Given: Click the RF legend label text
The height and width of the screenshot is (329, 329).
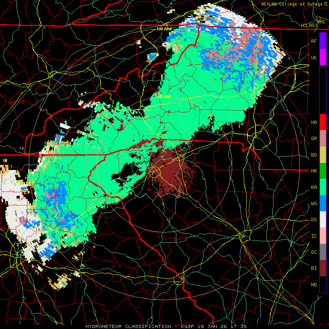Looking at the screenshot, I should tap(314, 41).
